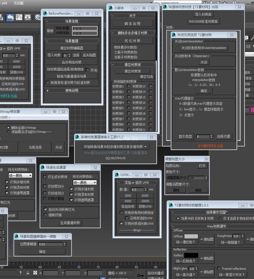This screenshot has width=254, height=279.
Task: Expand the 使用说明 rollout in BeforeRender
Action: point(72,90)
